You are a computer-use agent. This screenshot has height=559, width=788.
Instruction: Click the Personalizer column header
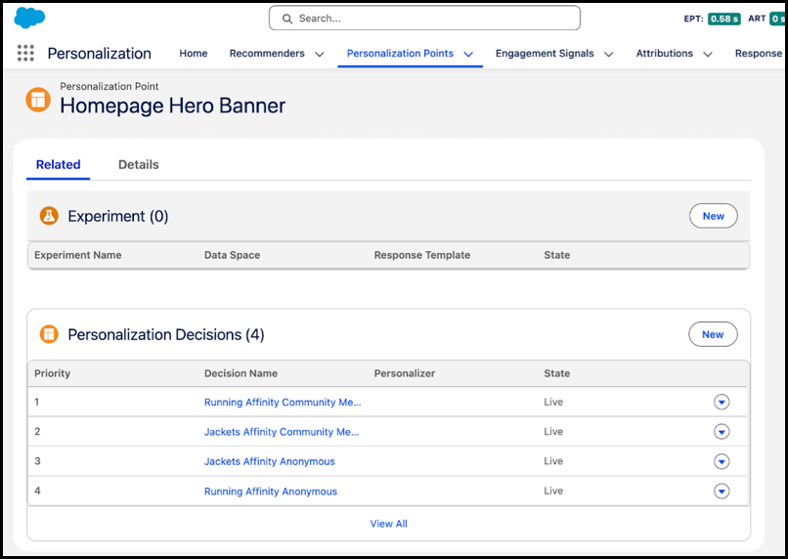405,373
